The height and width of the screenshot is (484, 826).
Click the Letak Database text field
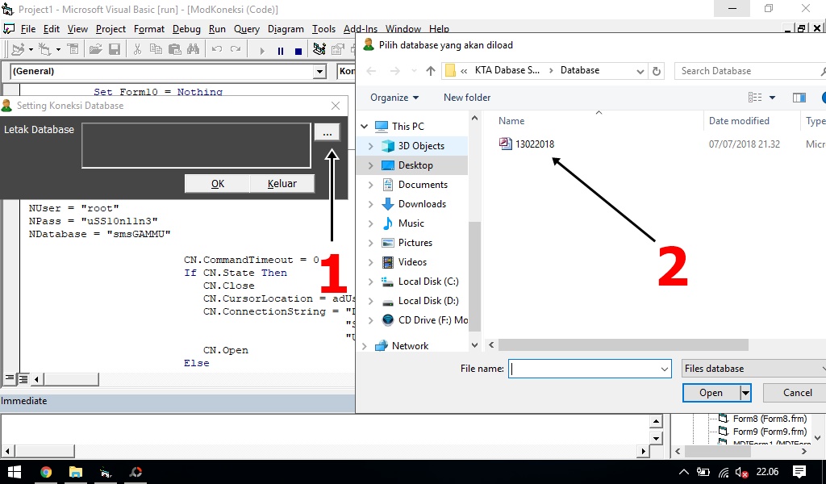click(196, 145)
